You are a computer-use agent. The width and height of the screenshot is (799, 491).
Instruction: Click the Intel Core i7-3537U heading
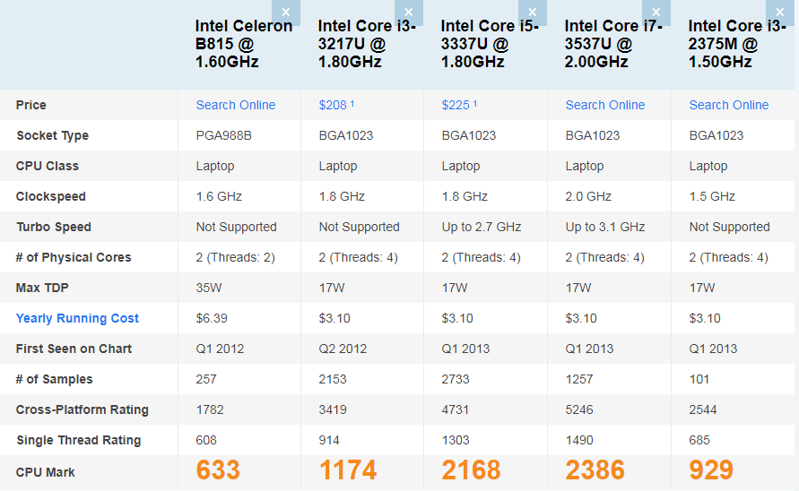(x=613, y=44)
